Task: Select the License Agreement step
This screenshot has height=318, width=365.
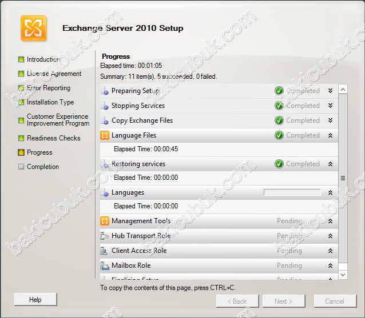Action: click(x=54, y=74)
